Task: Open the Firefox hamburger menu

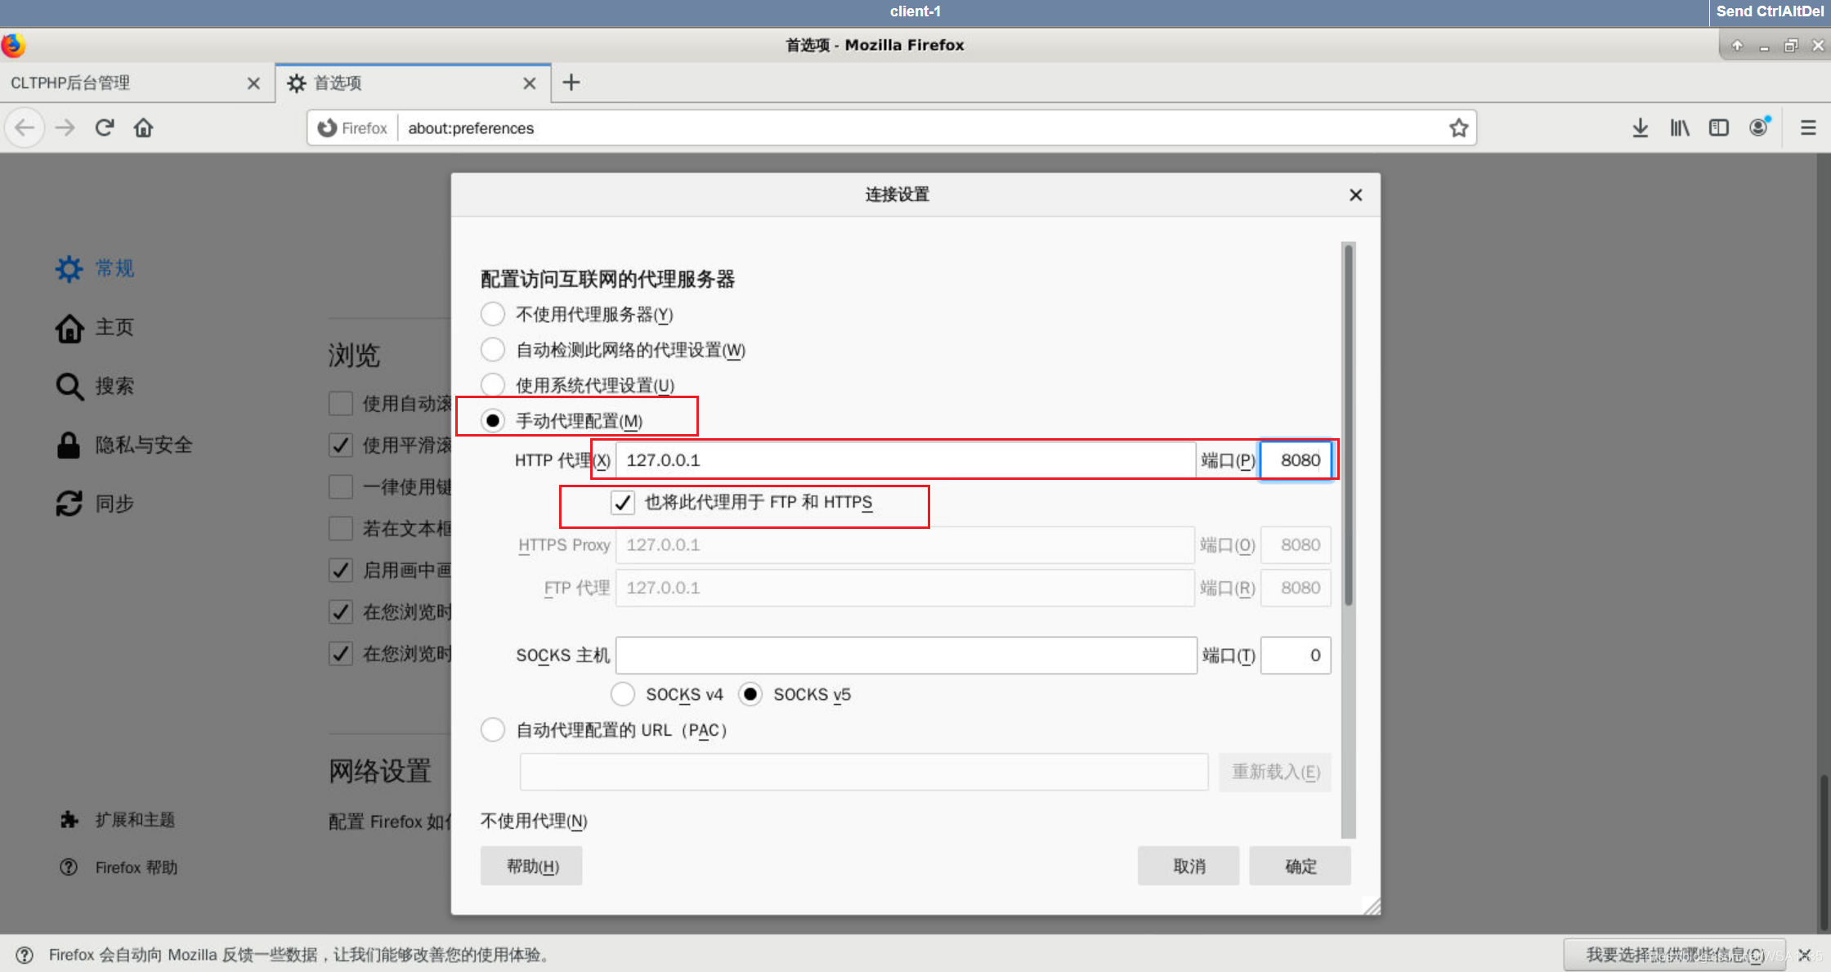Action: [1808, 128]
